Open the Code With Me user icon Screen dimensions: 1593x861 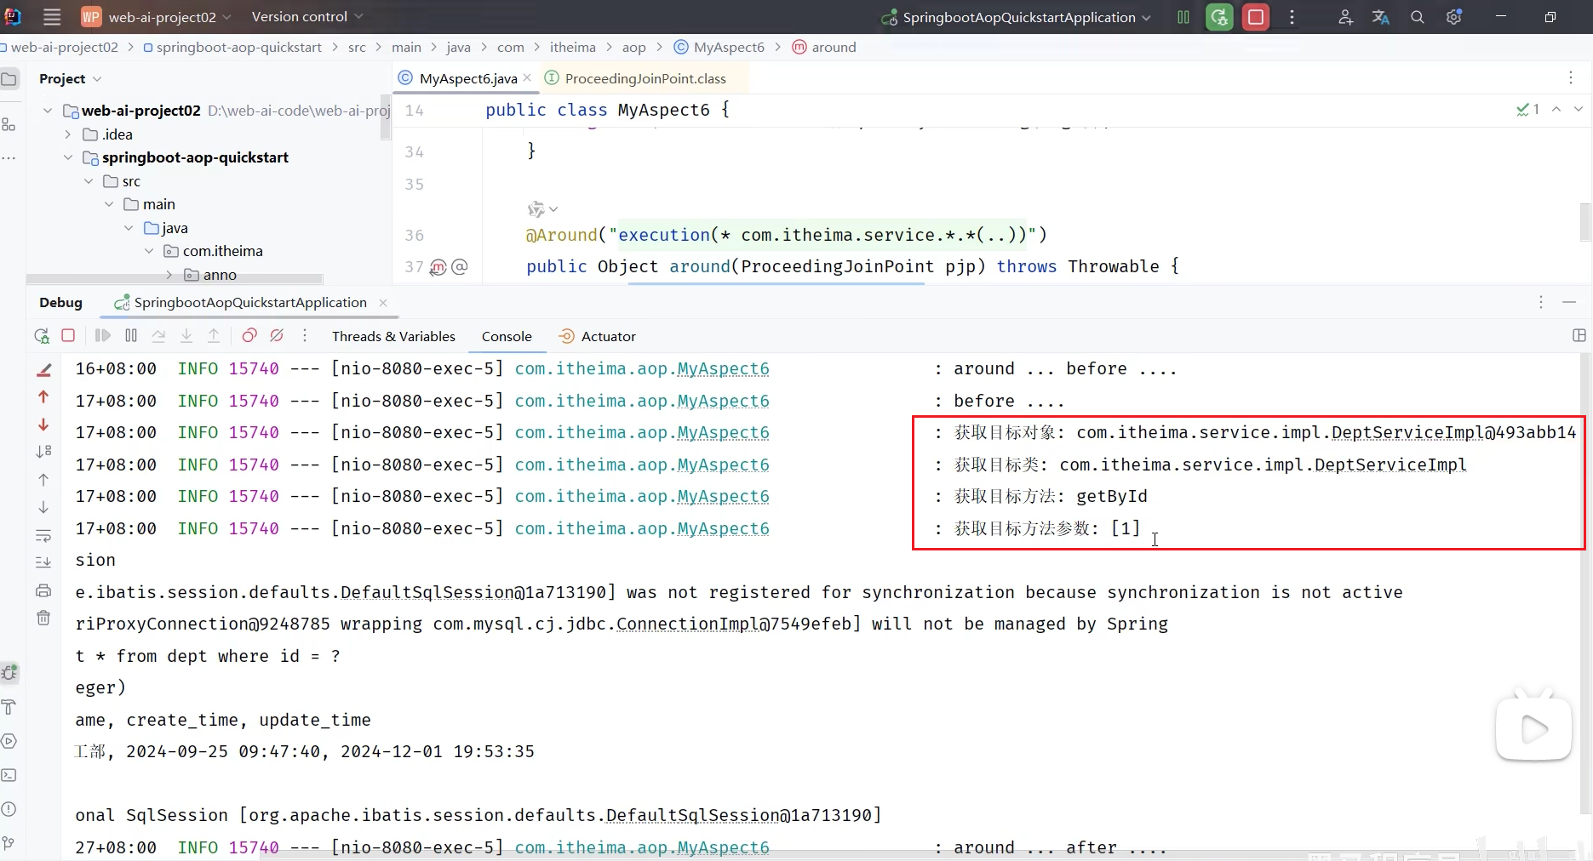point(1345,17)
